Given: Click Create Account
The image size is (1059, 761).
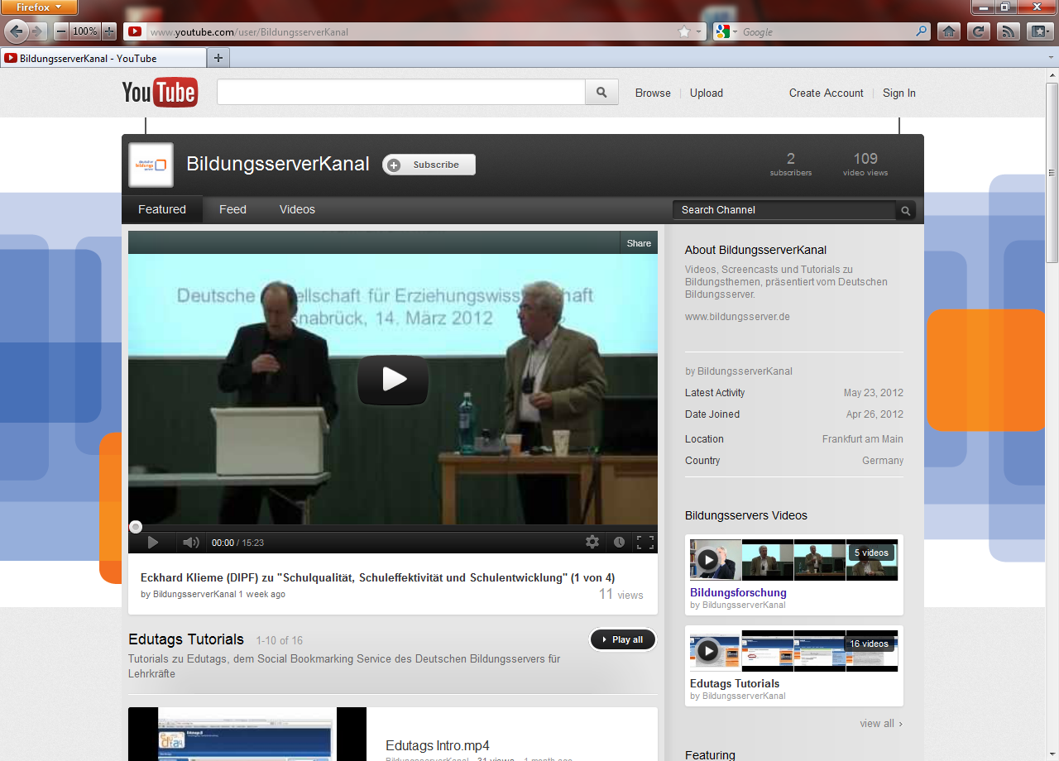Looking at the screenshot, I should (x=826, y=93).
